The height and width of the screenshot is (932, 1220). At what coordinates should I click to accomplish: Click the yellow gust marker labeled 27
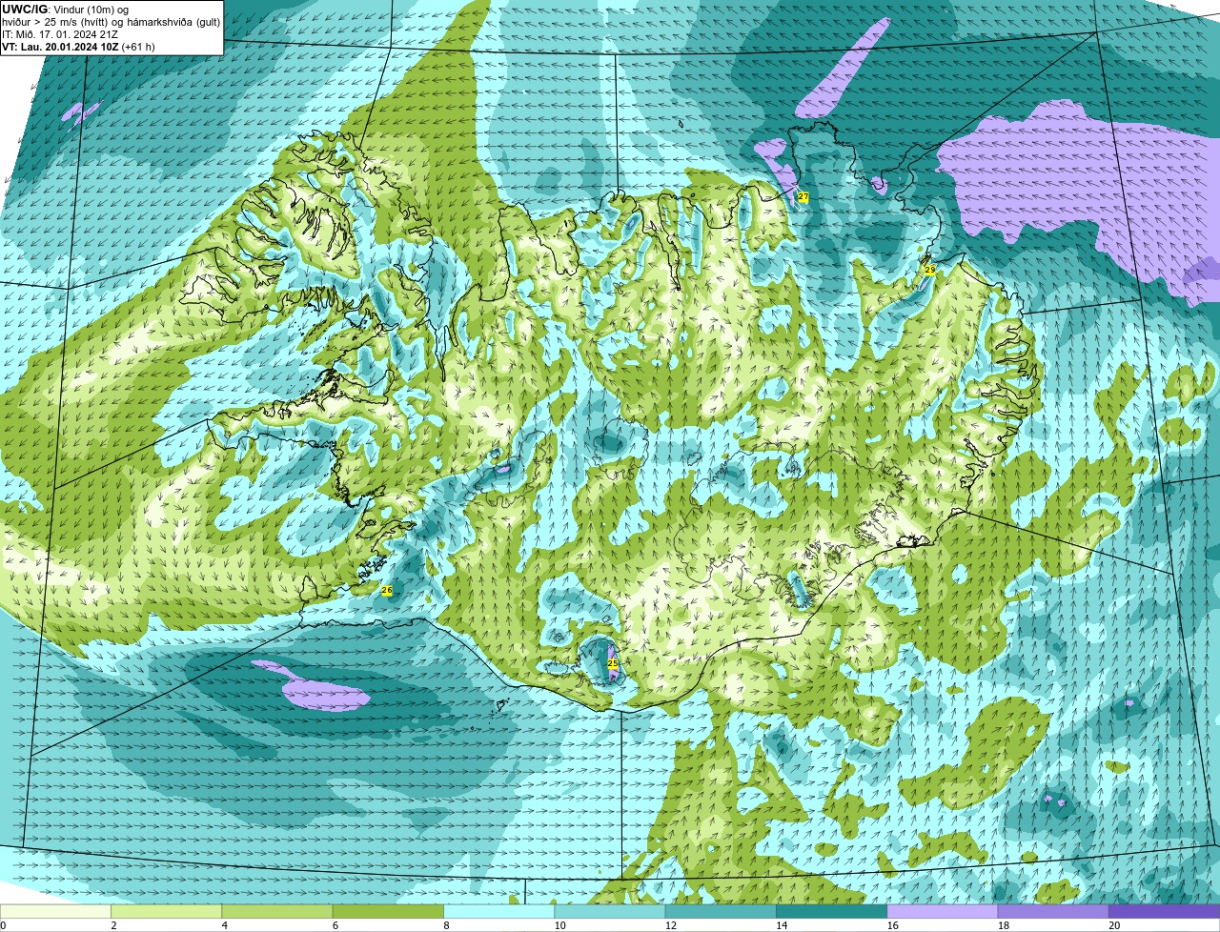(803, 197)
